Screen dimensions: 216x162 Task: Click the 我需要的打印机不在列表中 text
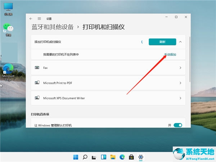coord(61,54)
